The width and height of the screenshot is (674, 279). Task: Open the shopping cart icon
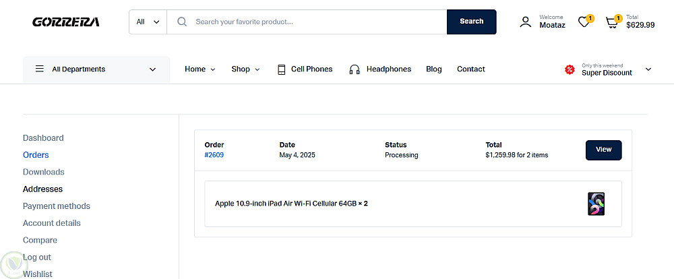point(611,22)
